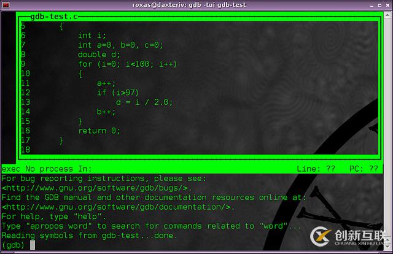Click the closing brace on line 17
The width and height of the screenshot is (393, 254).
61,140
